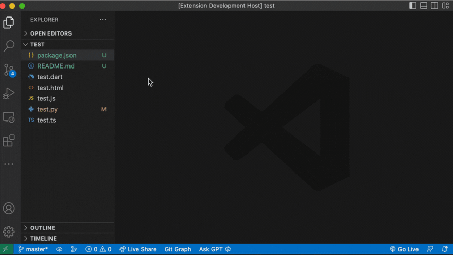Toggle the bottom panel layout icon

tap(424, 6)
